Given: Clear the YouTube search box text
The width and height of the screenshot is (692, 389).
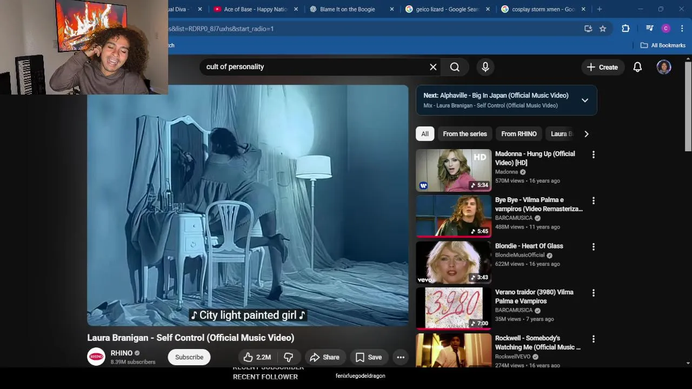Looking at the screenshot, I should tap(433, 67).
